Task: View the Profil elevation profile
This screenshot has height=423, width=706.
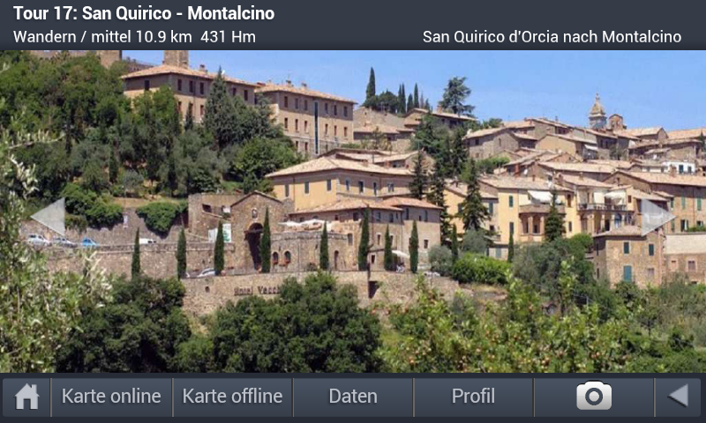Action: pos(473,397)
